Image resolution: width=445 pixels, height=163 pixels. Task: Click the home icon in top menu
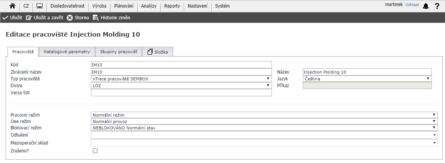click(12, 6)
